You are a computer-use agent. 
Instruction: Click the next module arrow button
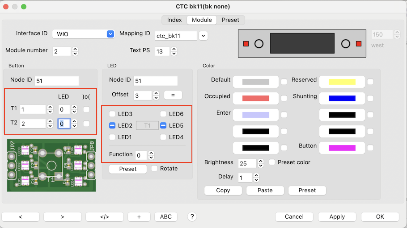coord(62,217)
